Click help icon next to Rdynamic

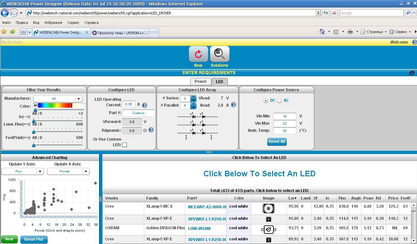click(x=151, y=130)
